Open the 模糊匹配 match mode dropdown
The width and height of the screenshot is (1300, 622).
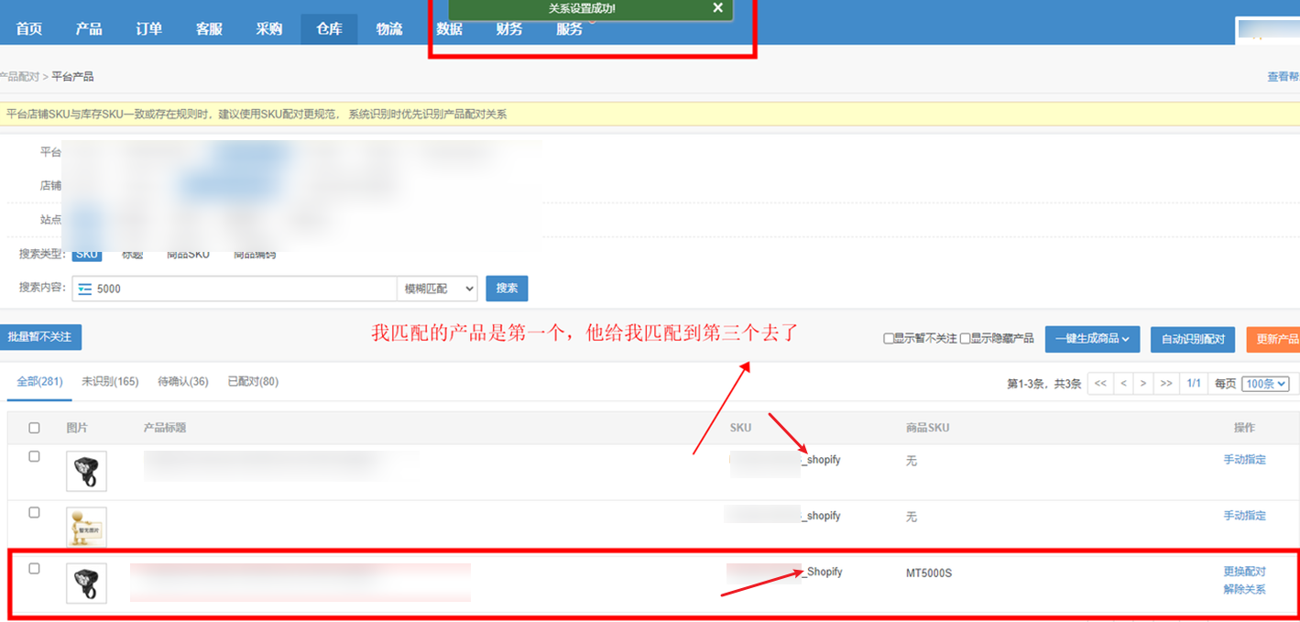coord(437,289)
